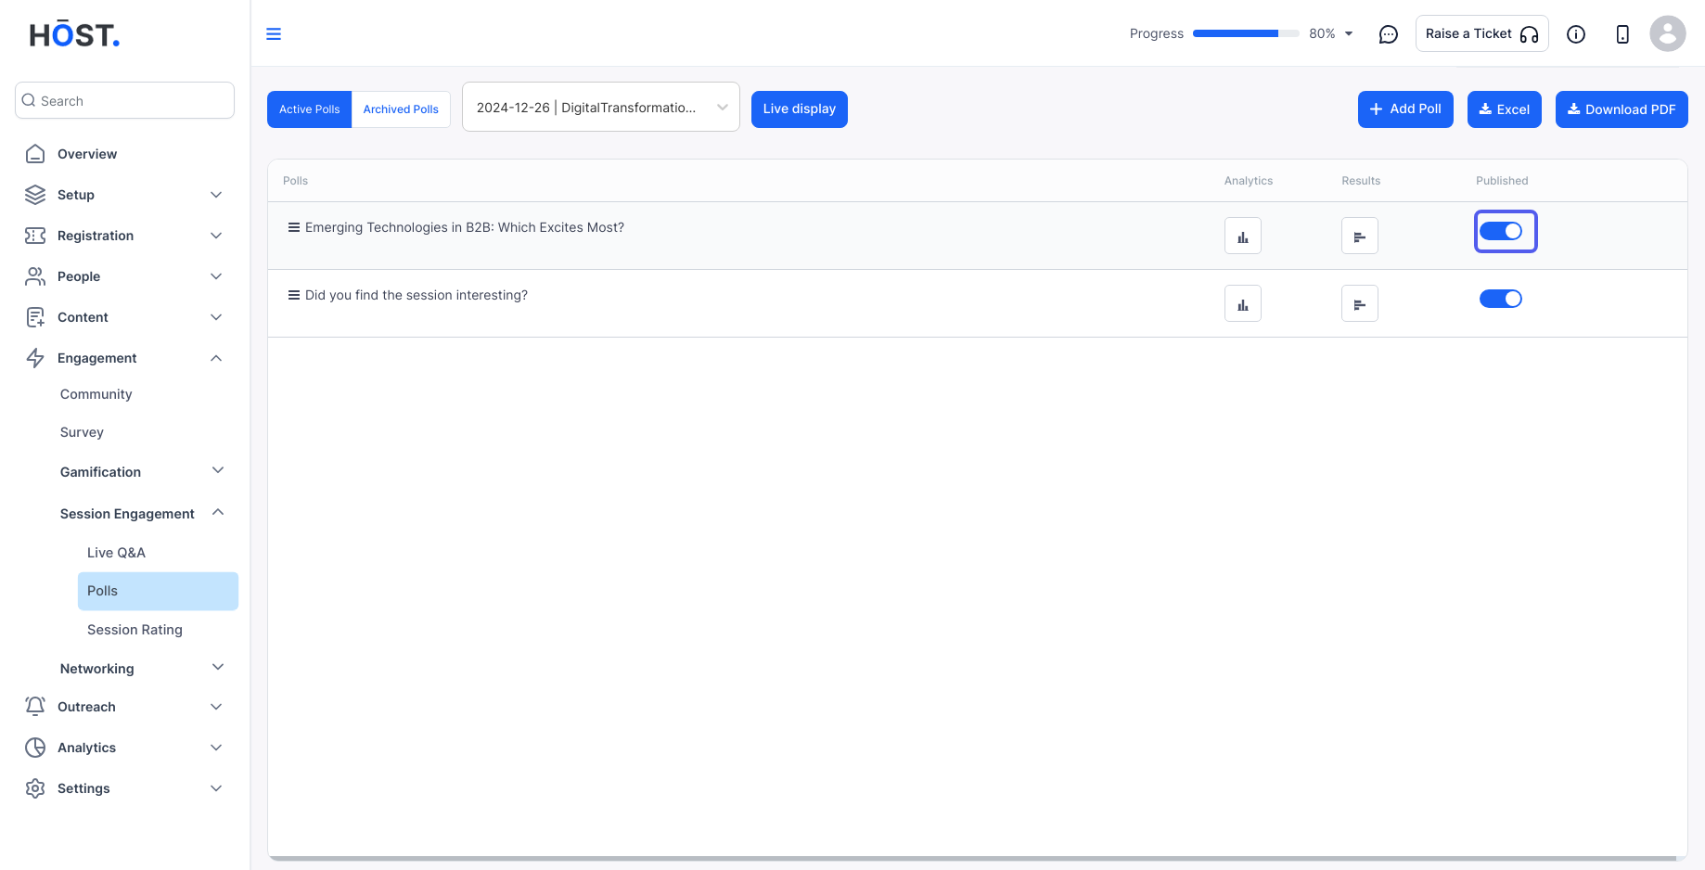Screen dimensions: 1705x870
Task: Collapse the Session Engagement chevron
Action: (218, 512)
